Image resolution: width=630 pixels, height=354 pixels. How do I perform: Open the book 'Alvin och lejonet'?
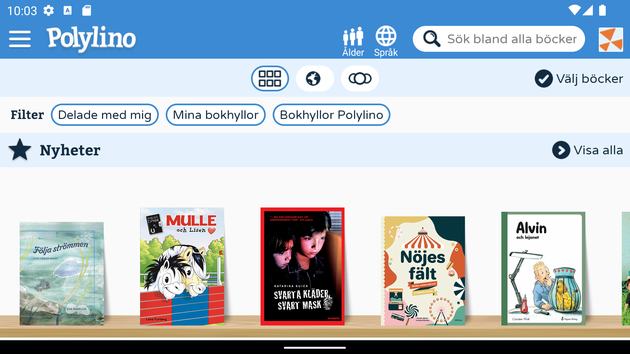pos(543,269)
